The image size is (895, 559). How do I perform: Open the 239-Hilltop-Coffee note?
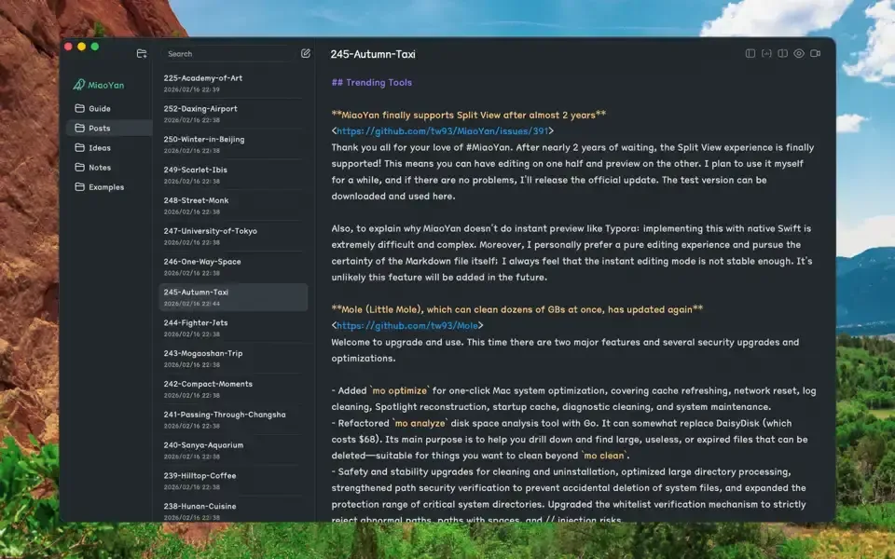pyautogui.click(x=233, y=481)
